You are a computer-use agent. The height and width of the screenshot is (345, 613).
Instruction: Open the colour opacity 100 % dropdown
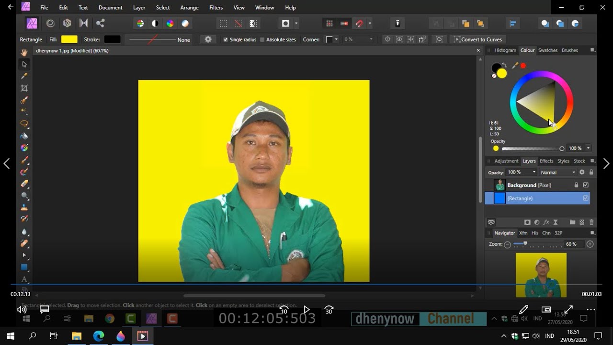tap(588, 148)
